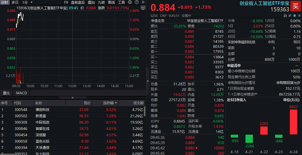This screenshot has height=155, width=302.
Task: Add the ETF using the plus icon
Action: coord(299,16)
